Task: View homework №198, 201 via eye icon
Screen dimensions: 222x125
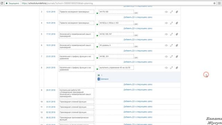Action: (x=166, y=57)
